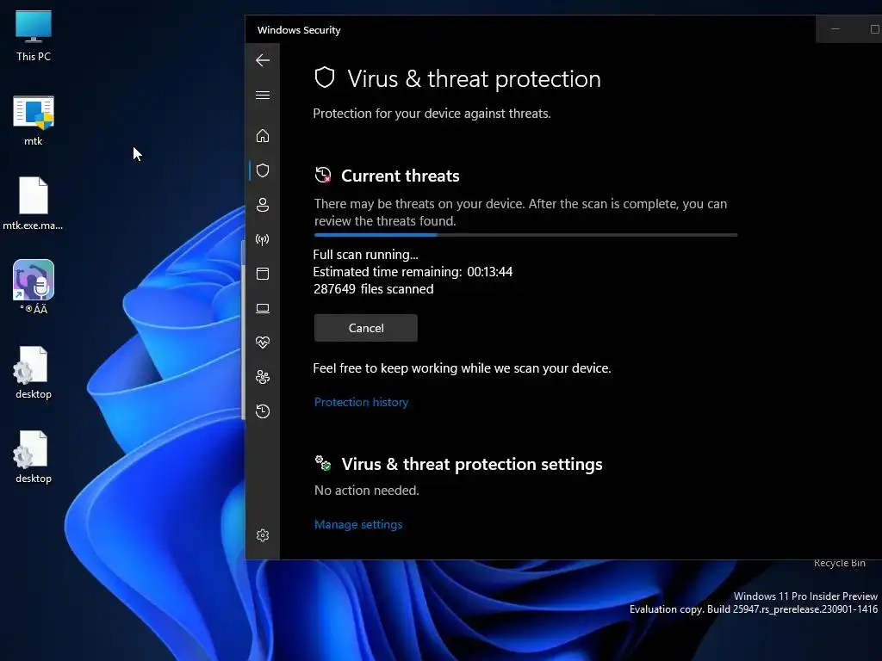Click the sidebar scrollbar in Windows Security
This screenshot has height=661, width=882.
pos(243,330)
